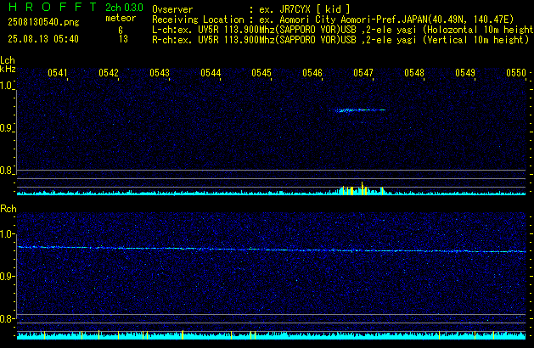This screenshot has height=348, width=534.
Task: Click the 0542 time marker
Action: [x=109, y=73]
